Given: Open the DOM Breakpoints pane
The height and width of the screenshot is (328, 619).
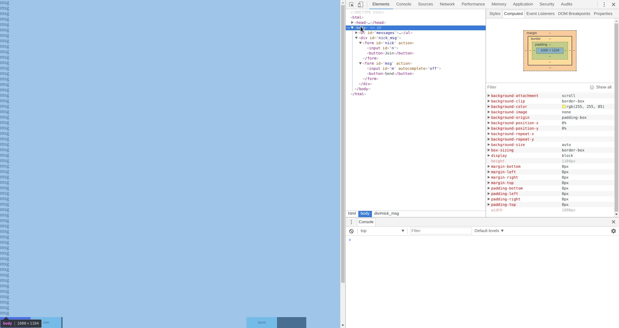Looking at the screenshot, I should 574,14.
